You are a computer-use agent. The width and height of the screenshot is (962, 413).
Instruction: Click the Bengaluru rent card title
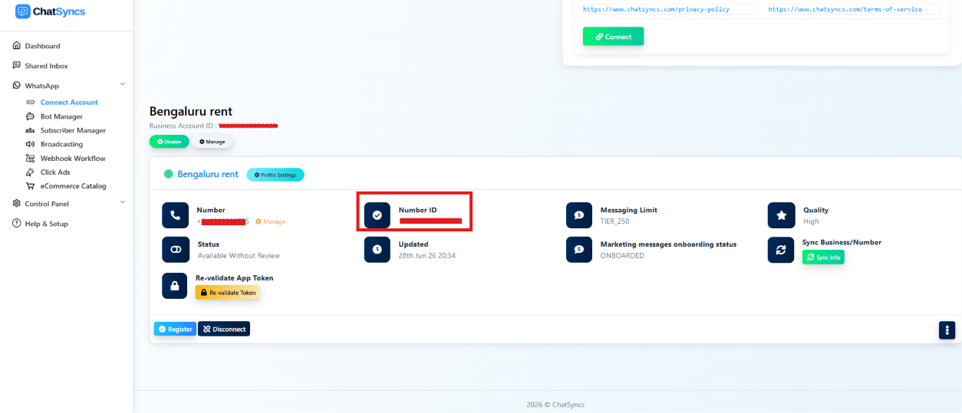point(208,174)
